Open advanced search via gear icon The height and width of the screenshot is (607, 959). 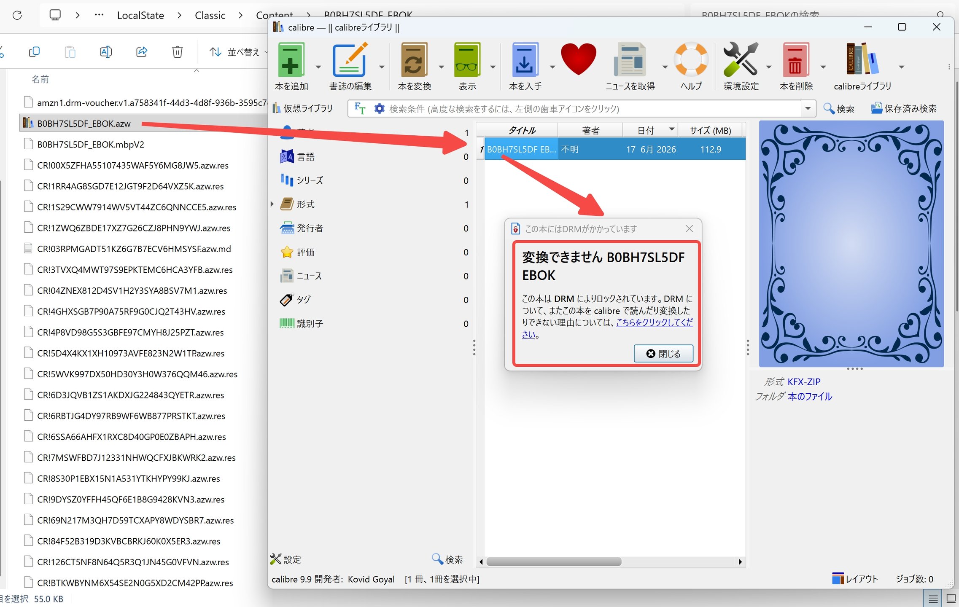pos(379,109)
